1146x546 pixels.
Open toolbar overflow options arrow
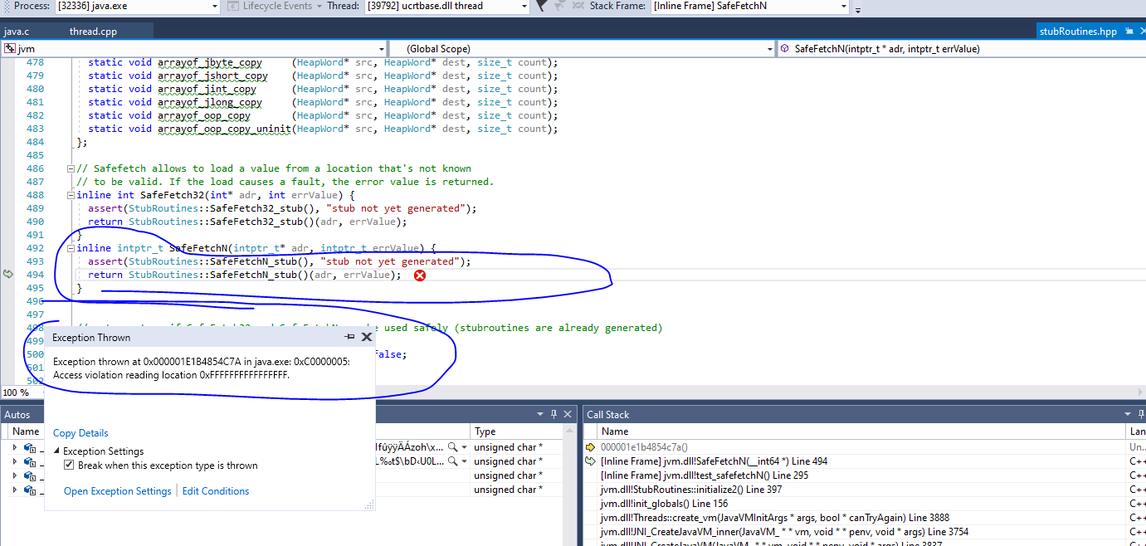858,10
